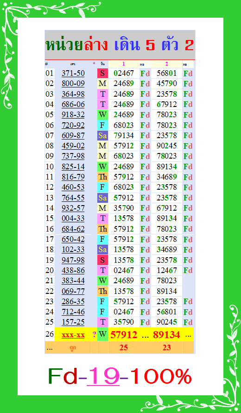Viewport: 241px width, 413px height.
Task: Click the red 89134 prediction in row 26
Action: pyautogui.click(x=167, y=335)
